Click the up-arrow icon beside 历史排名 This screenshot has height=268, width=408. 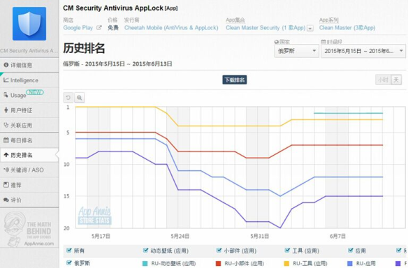6,155
